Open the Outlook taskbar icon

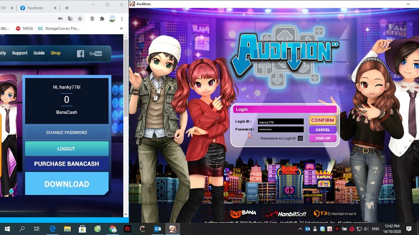(158, 228)
